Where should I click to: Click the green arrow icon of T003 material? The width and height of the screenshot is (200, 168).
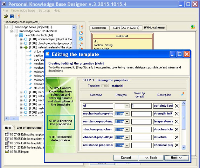pos(26,47)
